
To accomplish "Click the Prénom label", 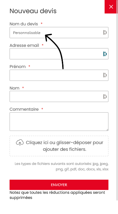I will (18, 67).
